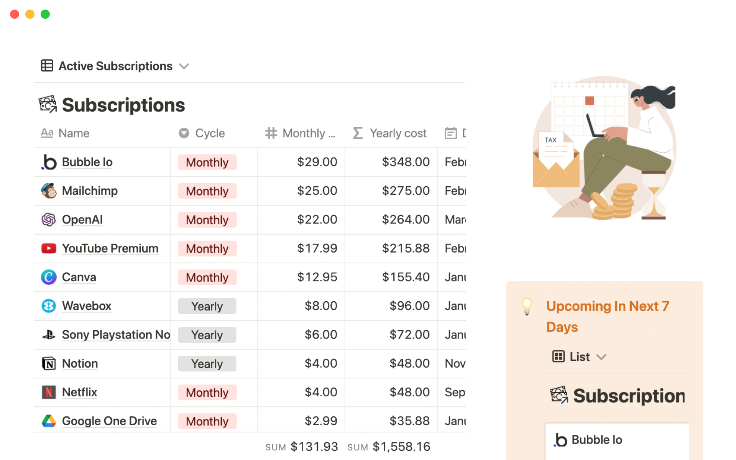Click the Yearly cost column header
Screen dimensions: 736x460
(398, 133)
